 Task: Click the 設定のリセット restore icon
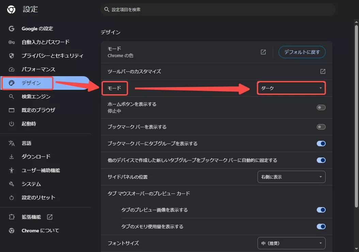(x=11, y=198)
